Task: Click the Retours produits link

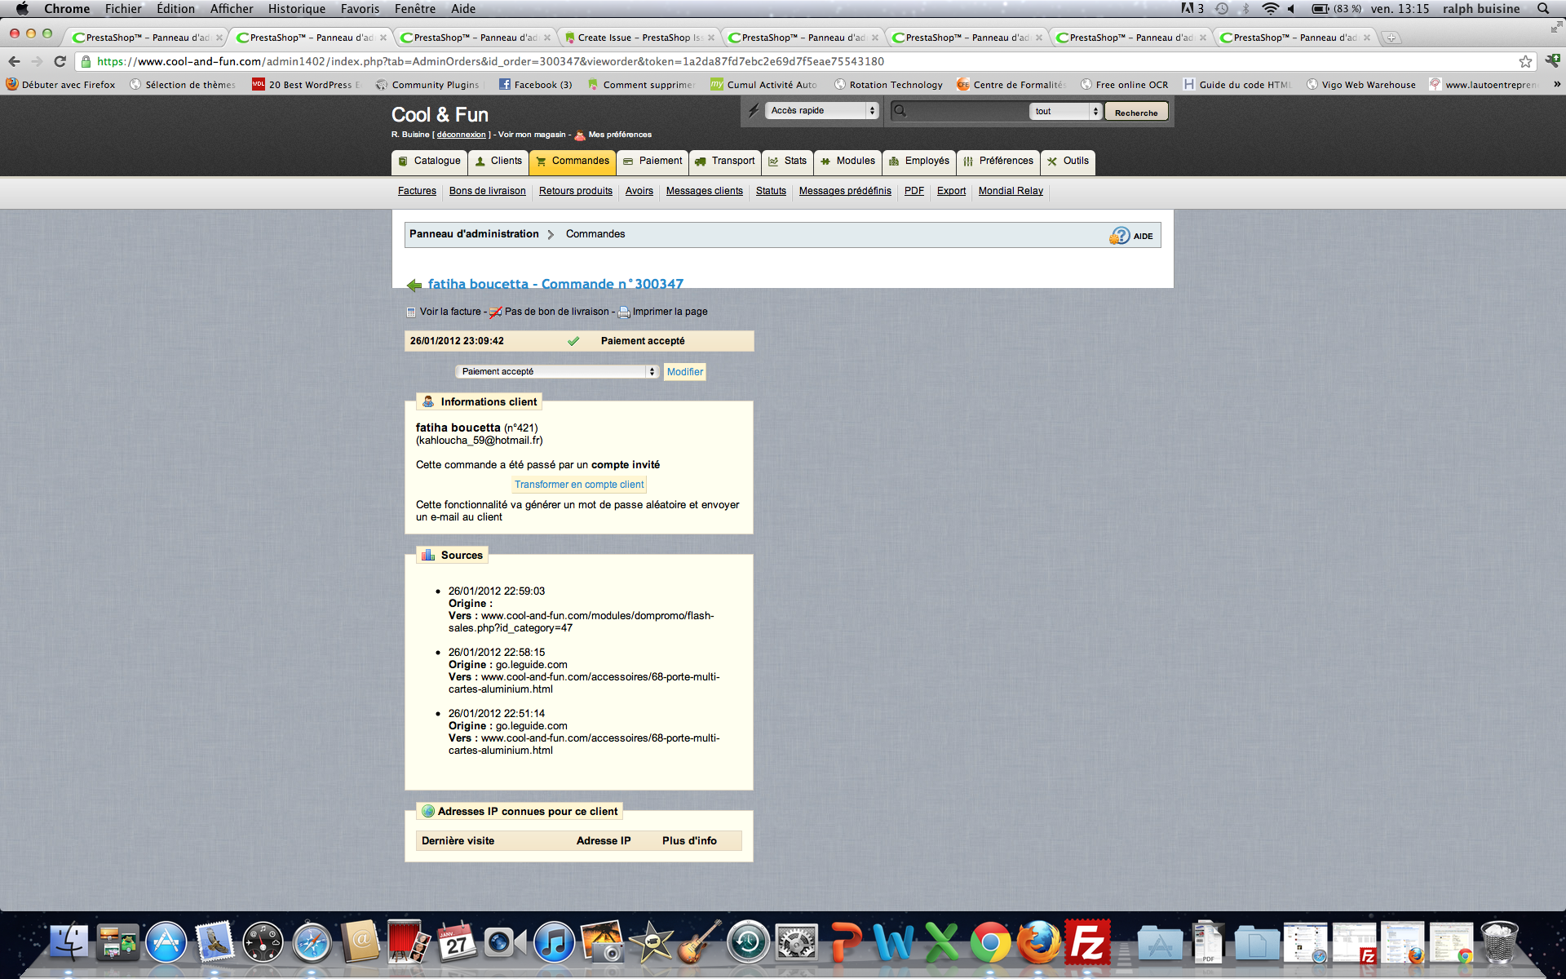Action: pos(576,191)
